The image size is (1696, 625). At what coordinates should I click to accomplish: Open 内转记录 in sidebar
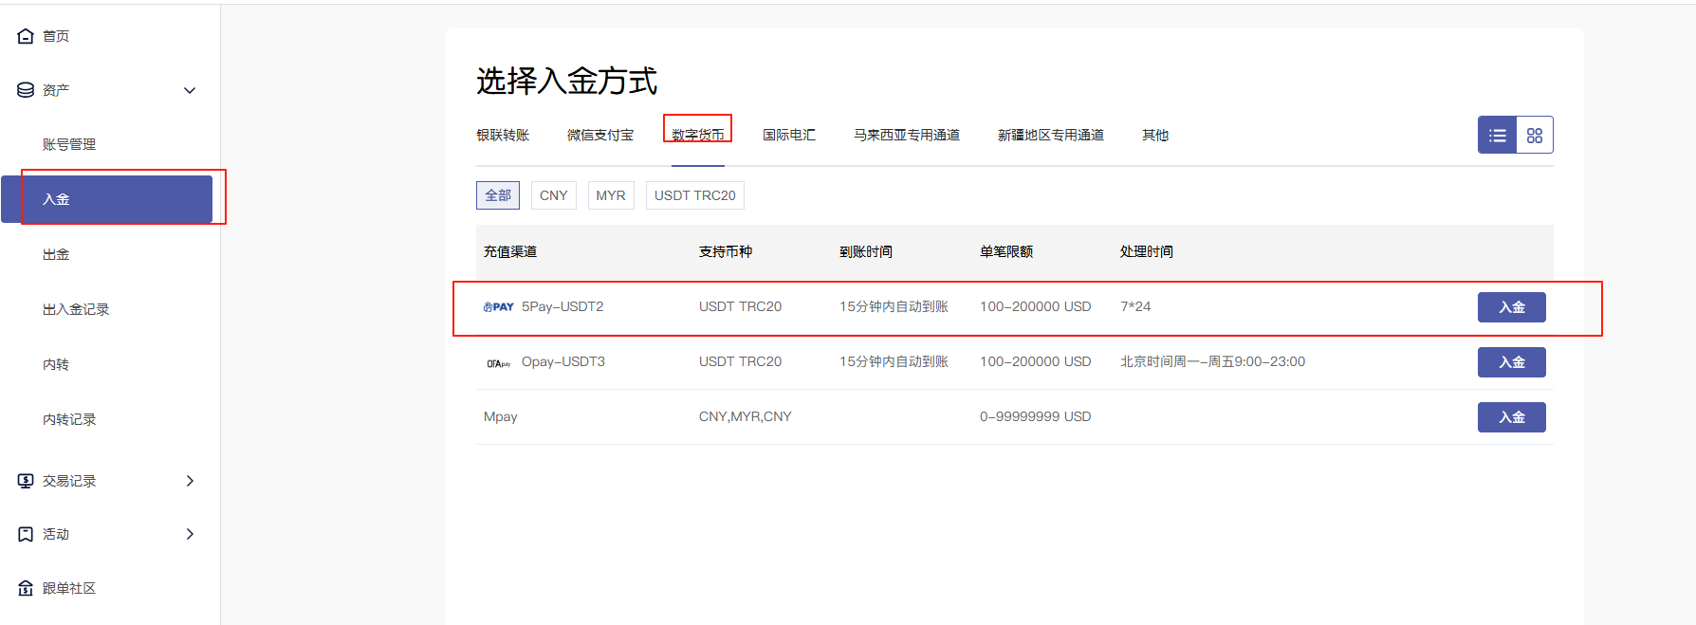click(69, 419)
